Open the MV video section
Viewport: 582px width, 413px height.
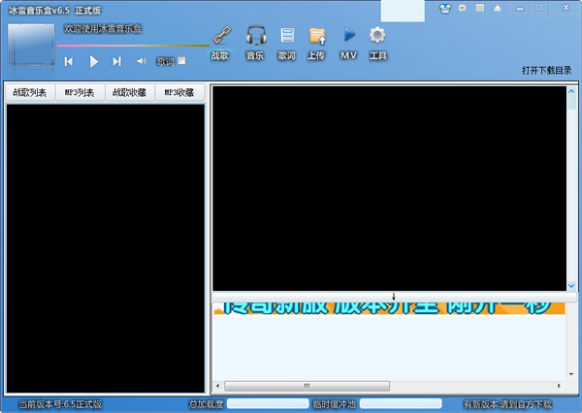(x=348, y=37)
